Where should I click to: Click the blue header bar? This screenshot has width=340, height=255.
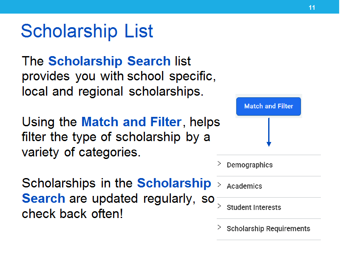click(x=170, y=7)
